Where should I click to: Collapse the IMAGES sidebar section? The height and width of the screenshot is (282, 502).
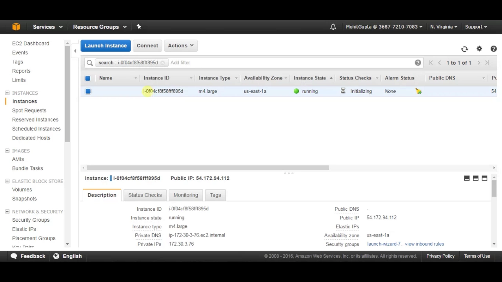7,151
